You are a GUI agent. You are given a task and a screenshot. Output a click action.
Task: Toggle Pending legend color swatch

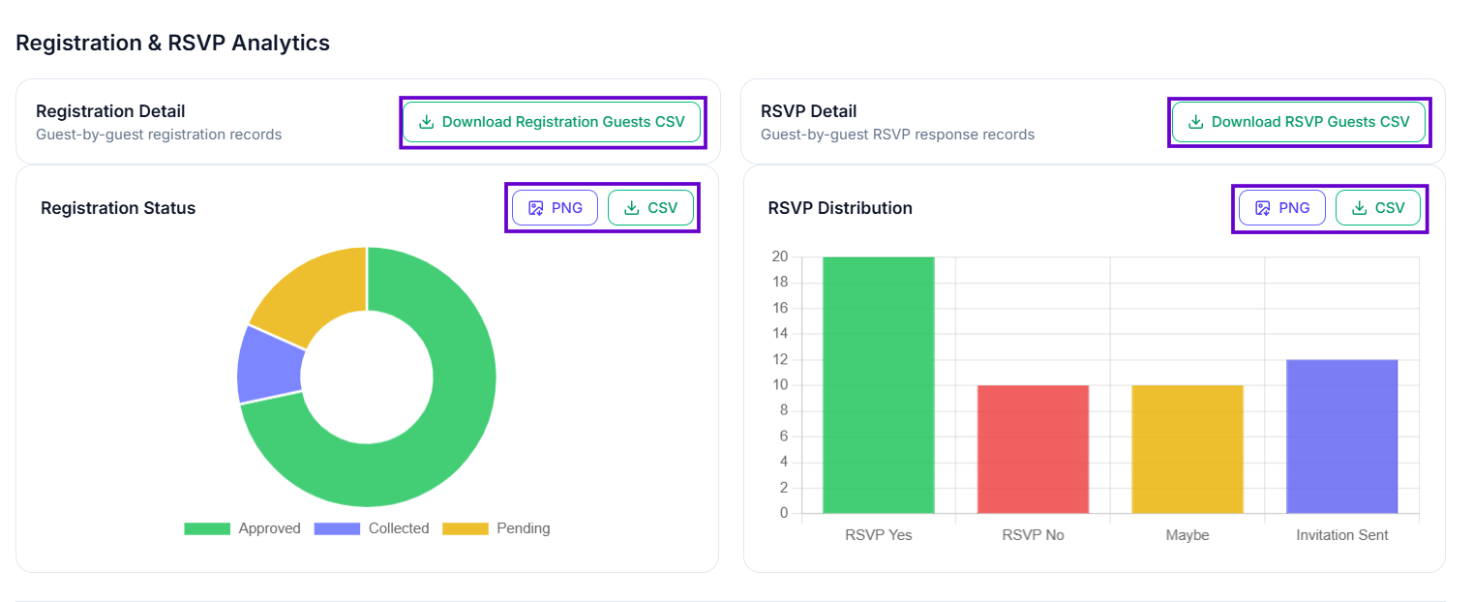tap(466, 528)
